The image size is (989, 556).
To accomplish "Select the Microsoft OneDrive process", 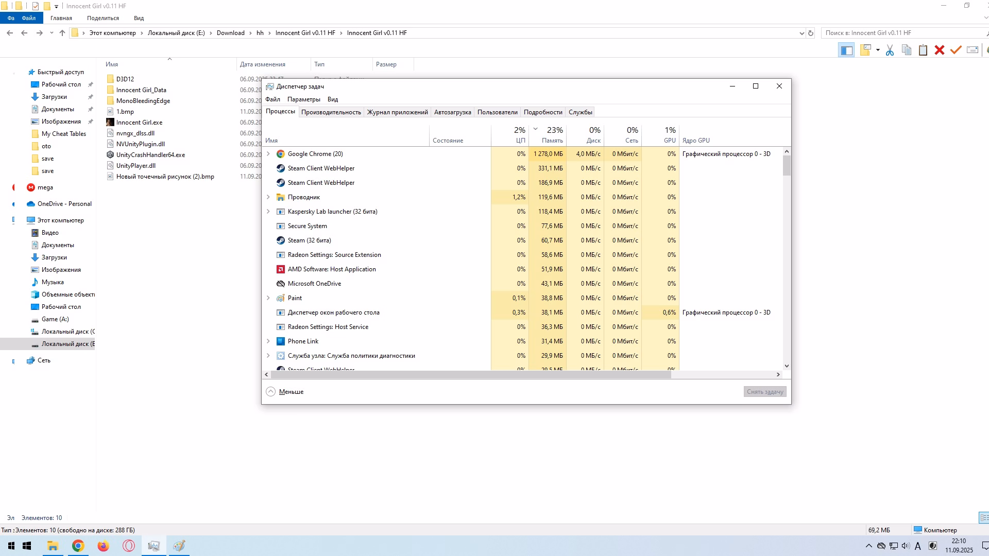I will coord(522,284).
